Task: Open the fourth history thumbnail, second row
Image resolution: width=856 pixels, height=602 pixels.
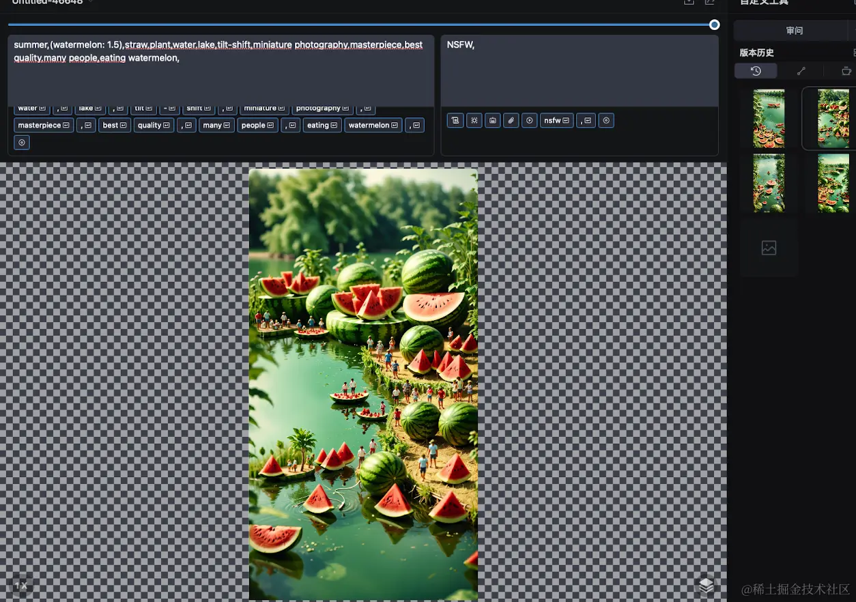Action: pyautogui.click(x=833, y=183)
